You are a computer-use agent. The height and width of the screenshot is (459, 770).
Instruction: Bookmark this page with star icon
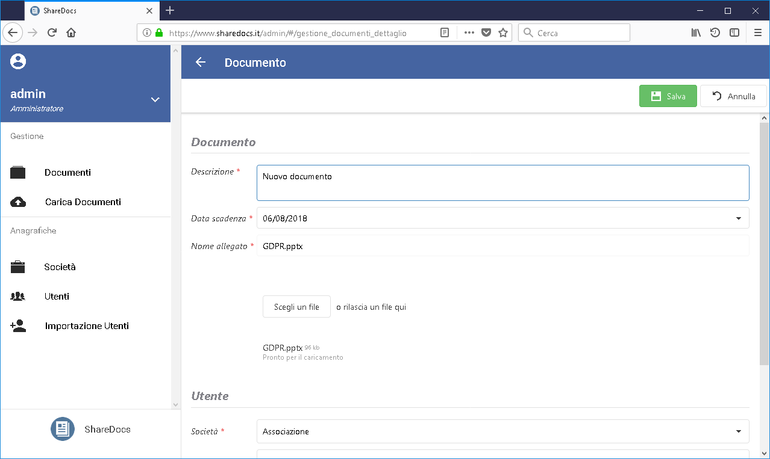tap(503, 33)
